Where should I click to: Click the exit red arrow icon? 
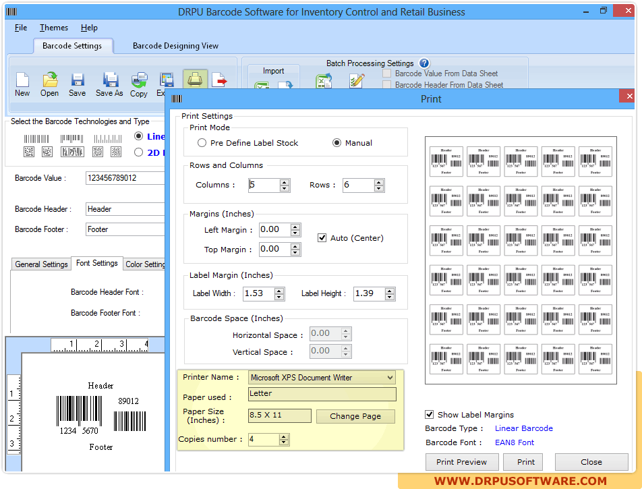tap(219, 80)
